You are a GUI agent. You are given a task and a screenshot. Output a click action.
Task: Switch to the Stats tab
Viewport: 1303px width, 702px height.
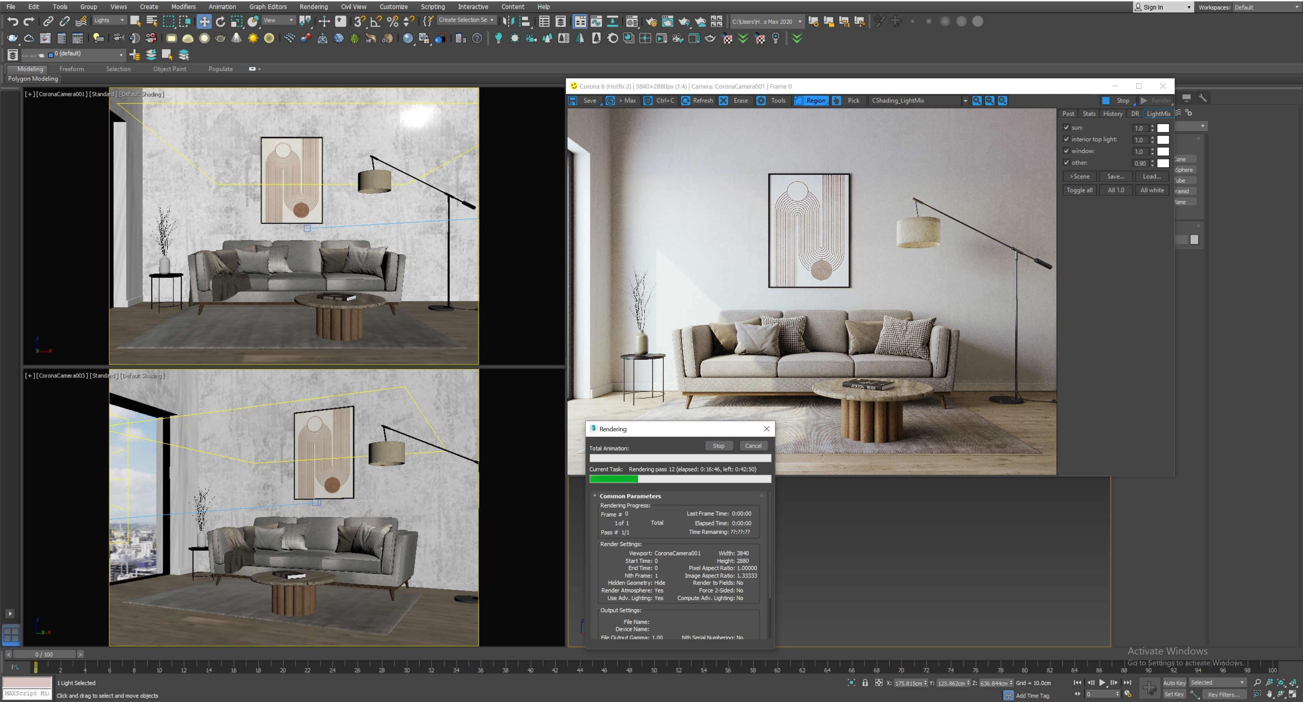click(1088, 114)
